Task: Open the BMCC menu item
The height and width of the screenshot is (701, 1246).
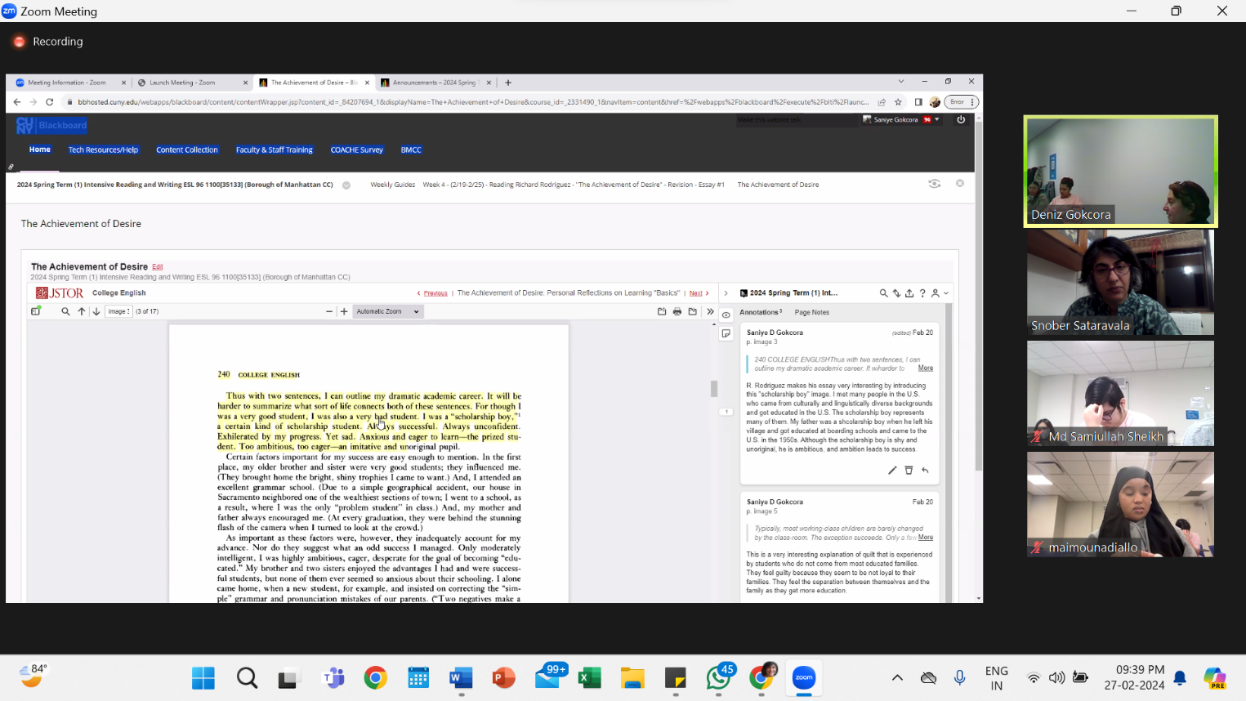Action: (x=411, y=150)
